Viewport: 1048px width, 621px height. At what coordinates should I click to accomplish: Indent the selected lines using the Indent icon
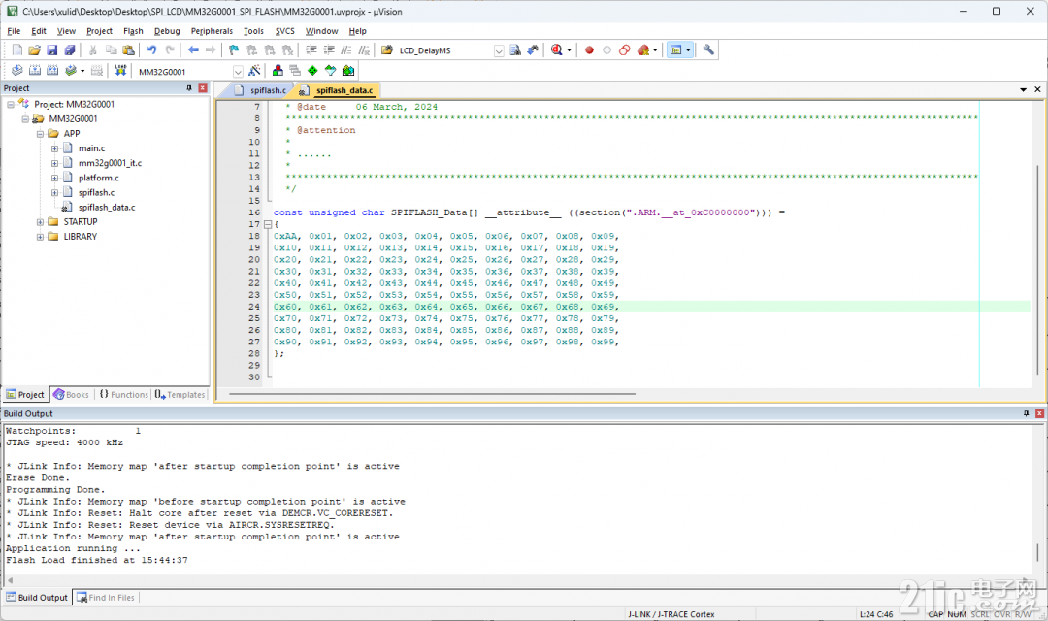311,50
